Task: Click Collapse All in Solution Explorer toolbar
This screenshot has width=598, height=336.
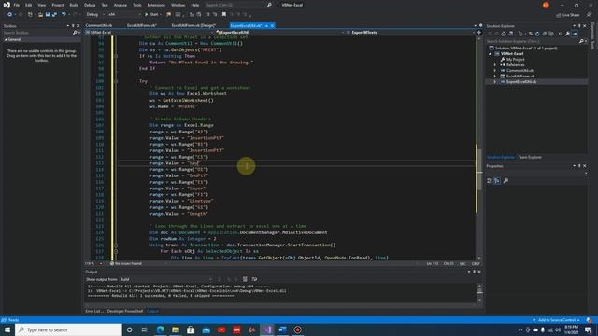Action: [x=544, y=34]
